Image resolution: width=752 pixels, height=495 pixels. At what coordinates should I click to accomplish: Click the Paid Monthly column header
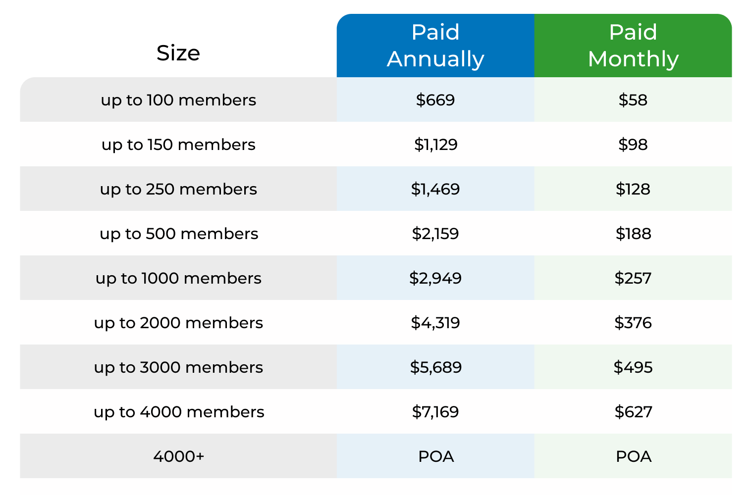point(633,46)
